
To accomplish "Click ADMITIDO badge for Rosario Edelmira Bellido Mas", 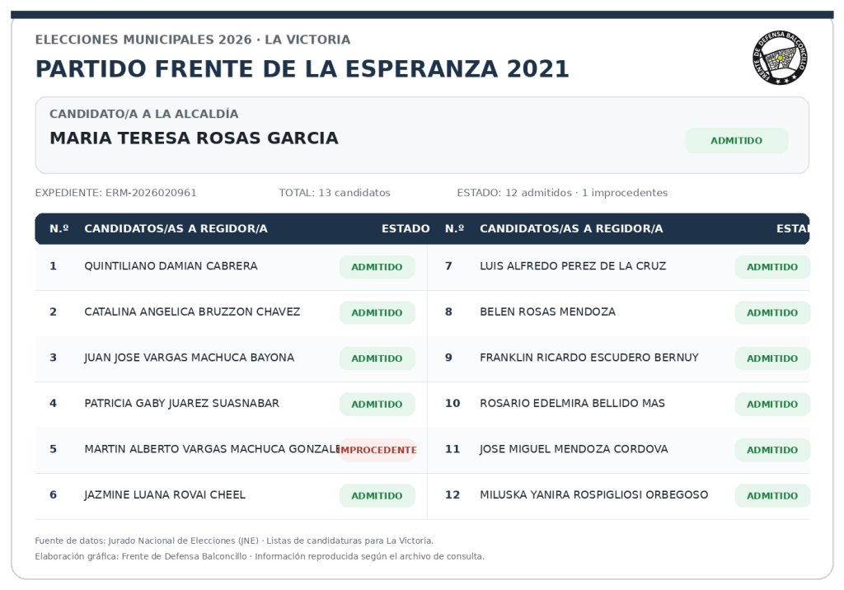I will coord(772,405).
